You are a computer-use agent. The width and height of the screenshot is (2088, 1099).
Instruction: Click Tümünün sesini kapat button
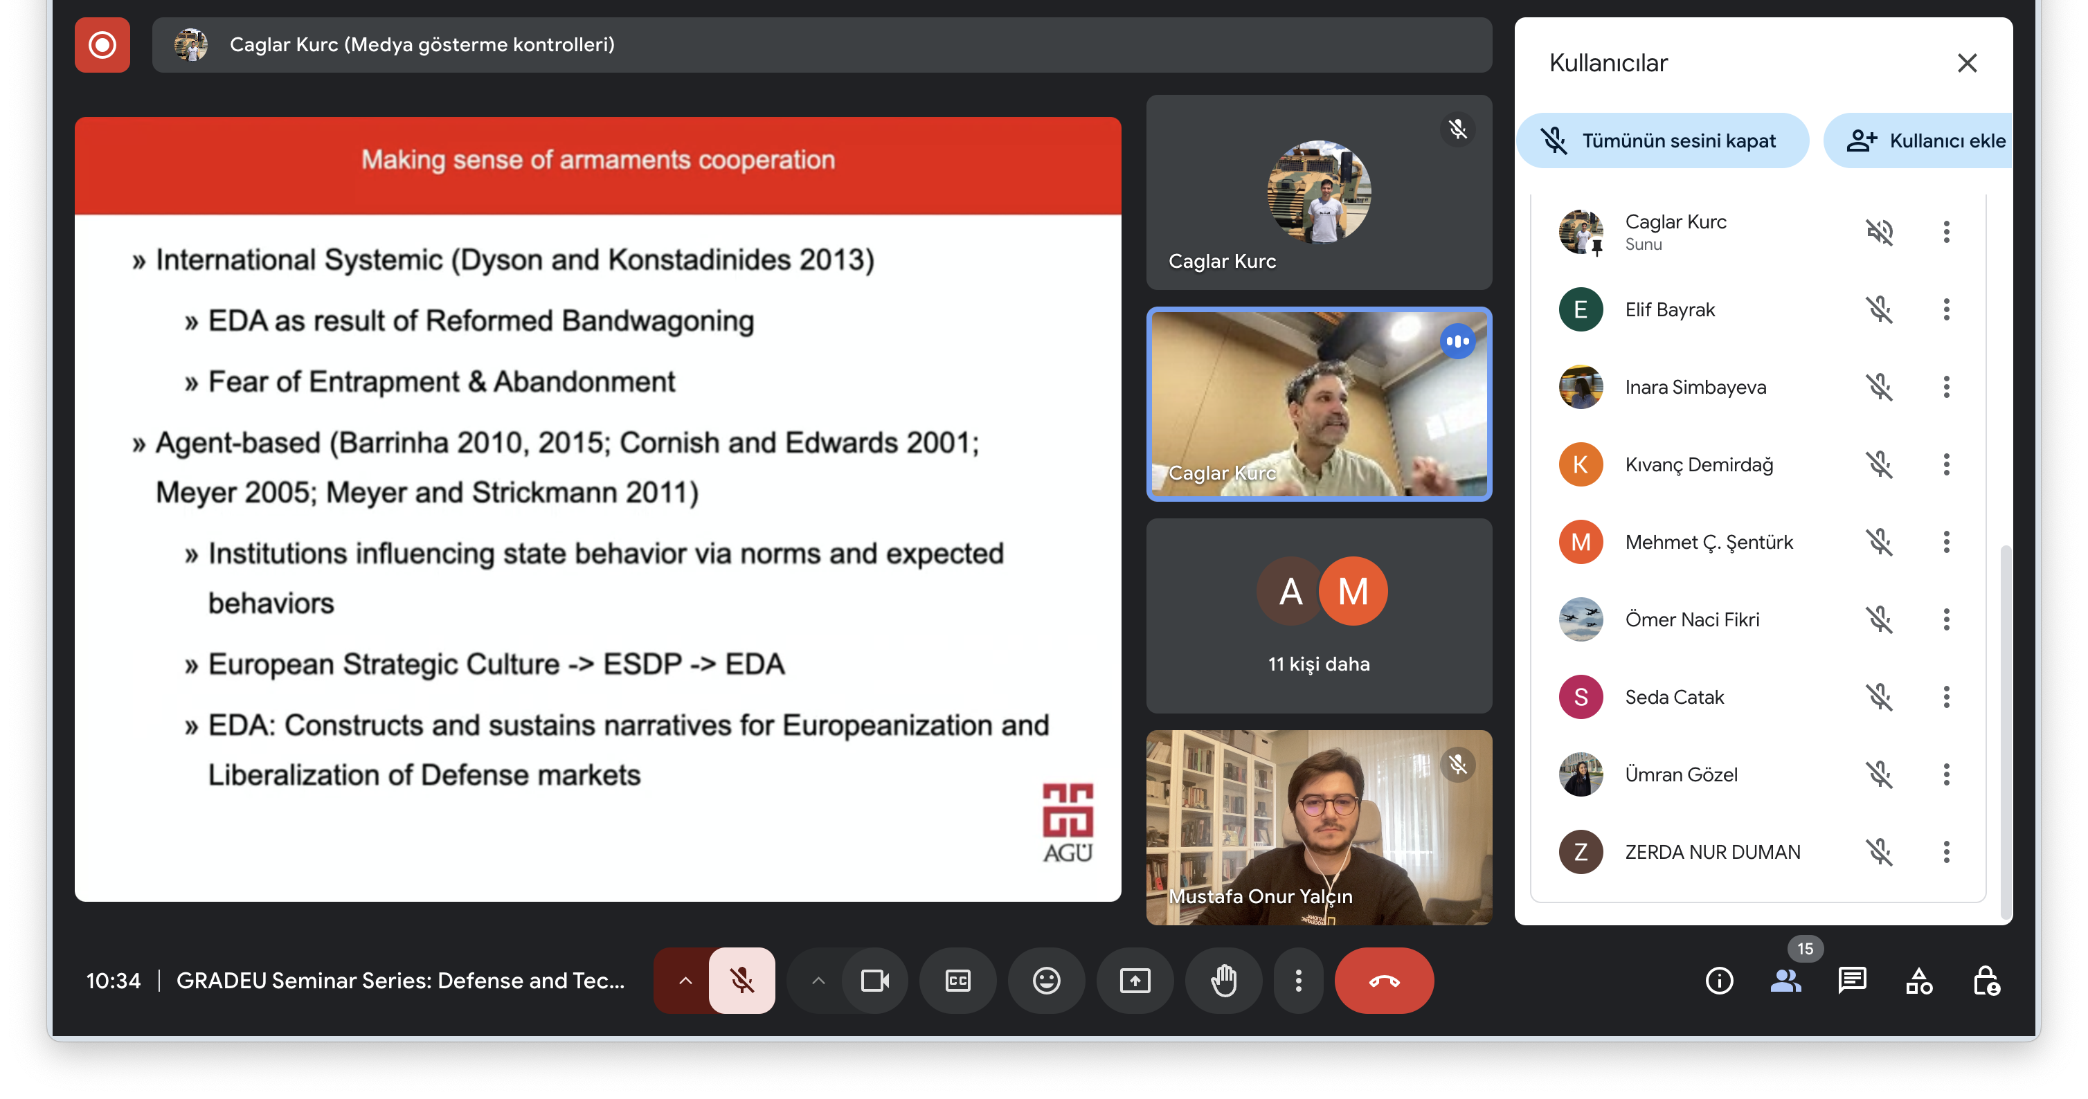click(1662, 141)
